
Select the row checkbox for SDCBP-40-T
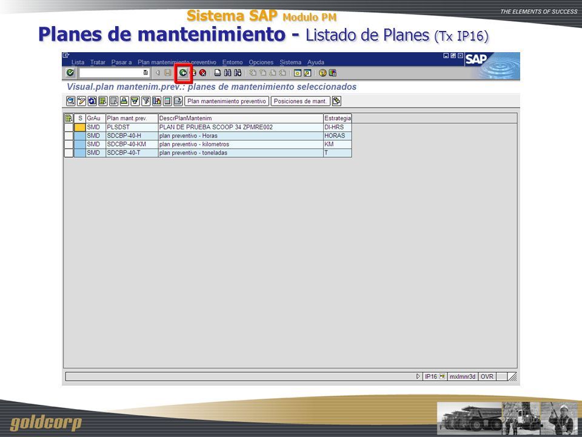pos(69,153)
